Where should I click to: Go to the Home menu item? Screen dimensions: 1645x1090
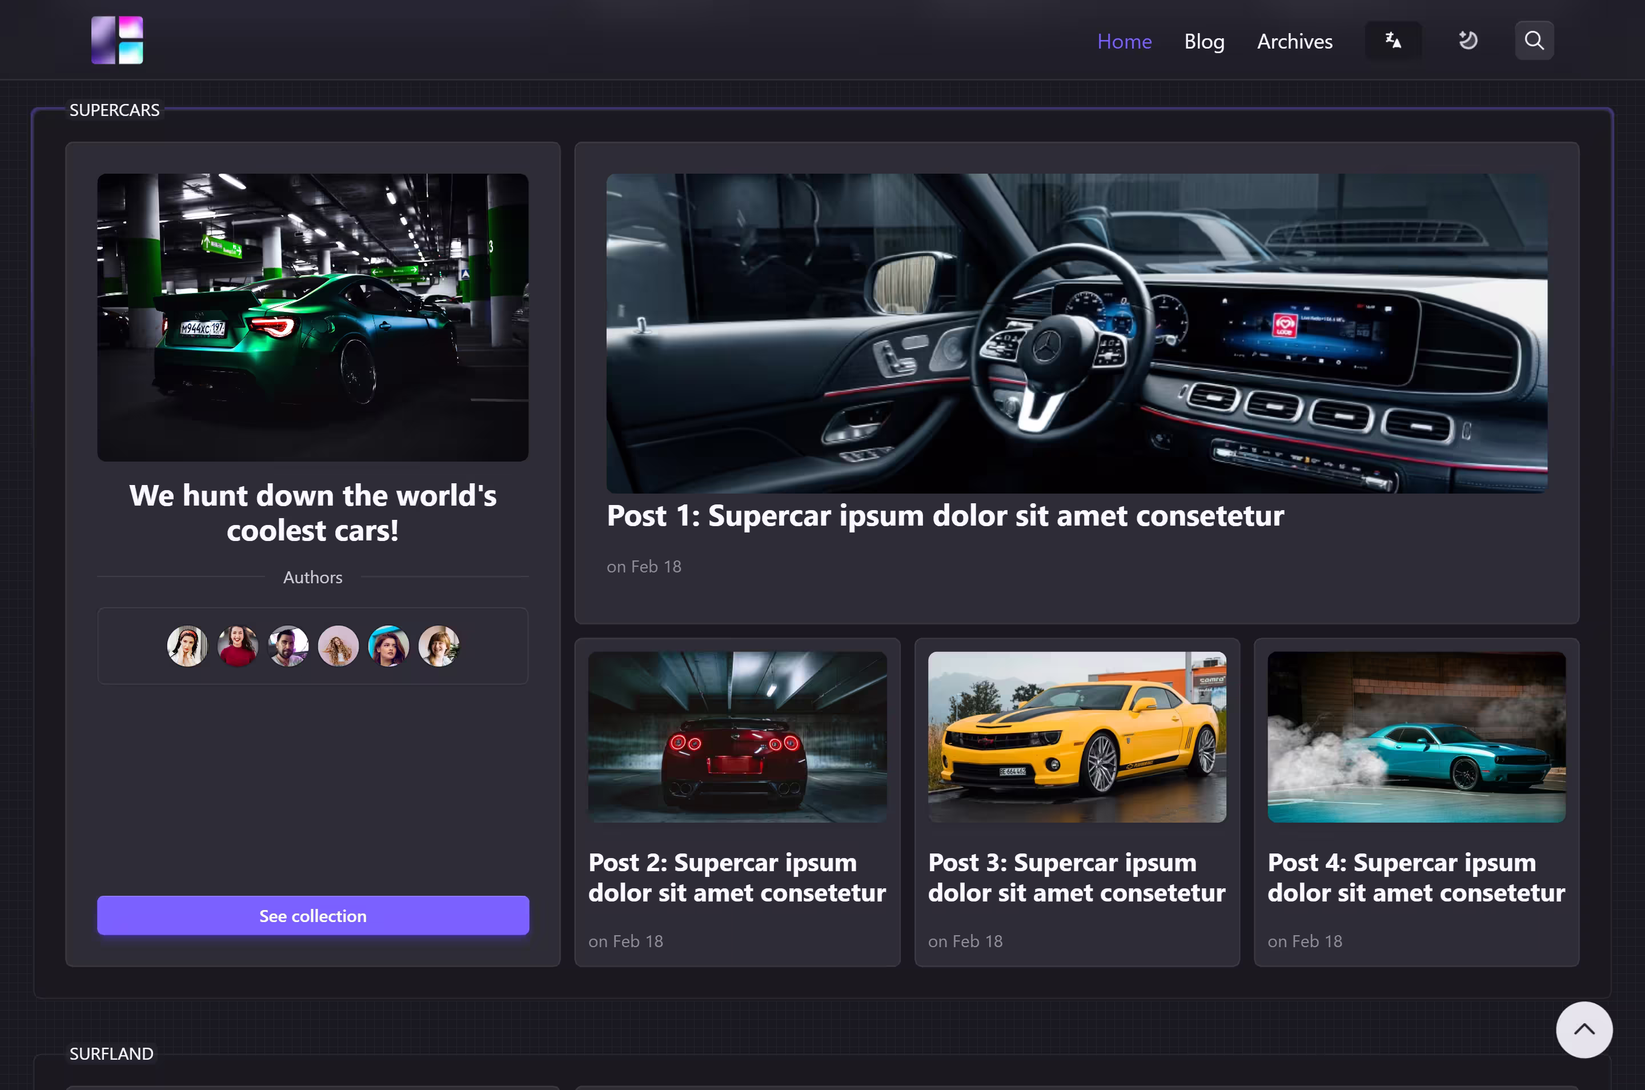tap(1124, 41)
